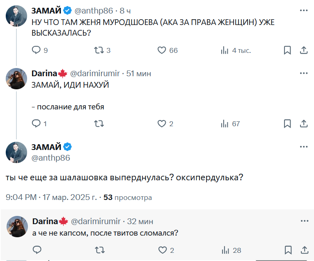Repost the top ЗАМАЙ tweet

[x=99, y=50]
